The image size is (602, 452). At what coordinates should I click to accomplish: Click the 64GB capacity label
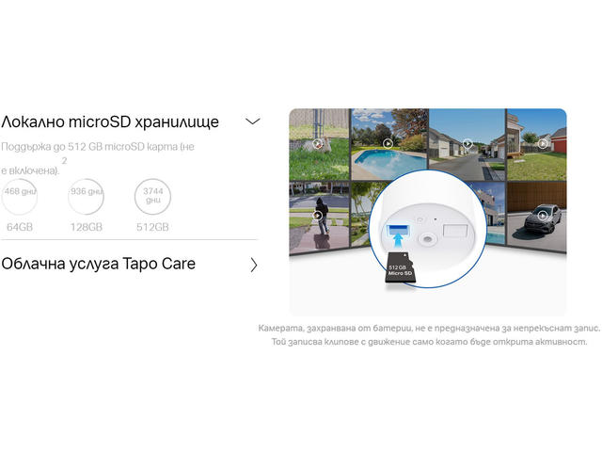pos(19,227)
